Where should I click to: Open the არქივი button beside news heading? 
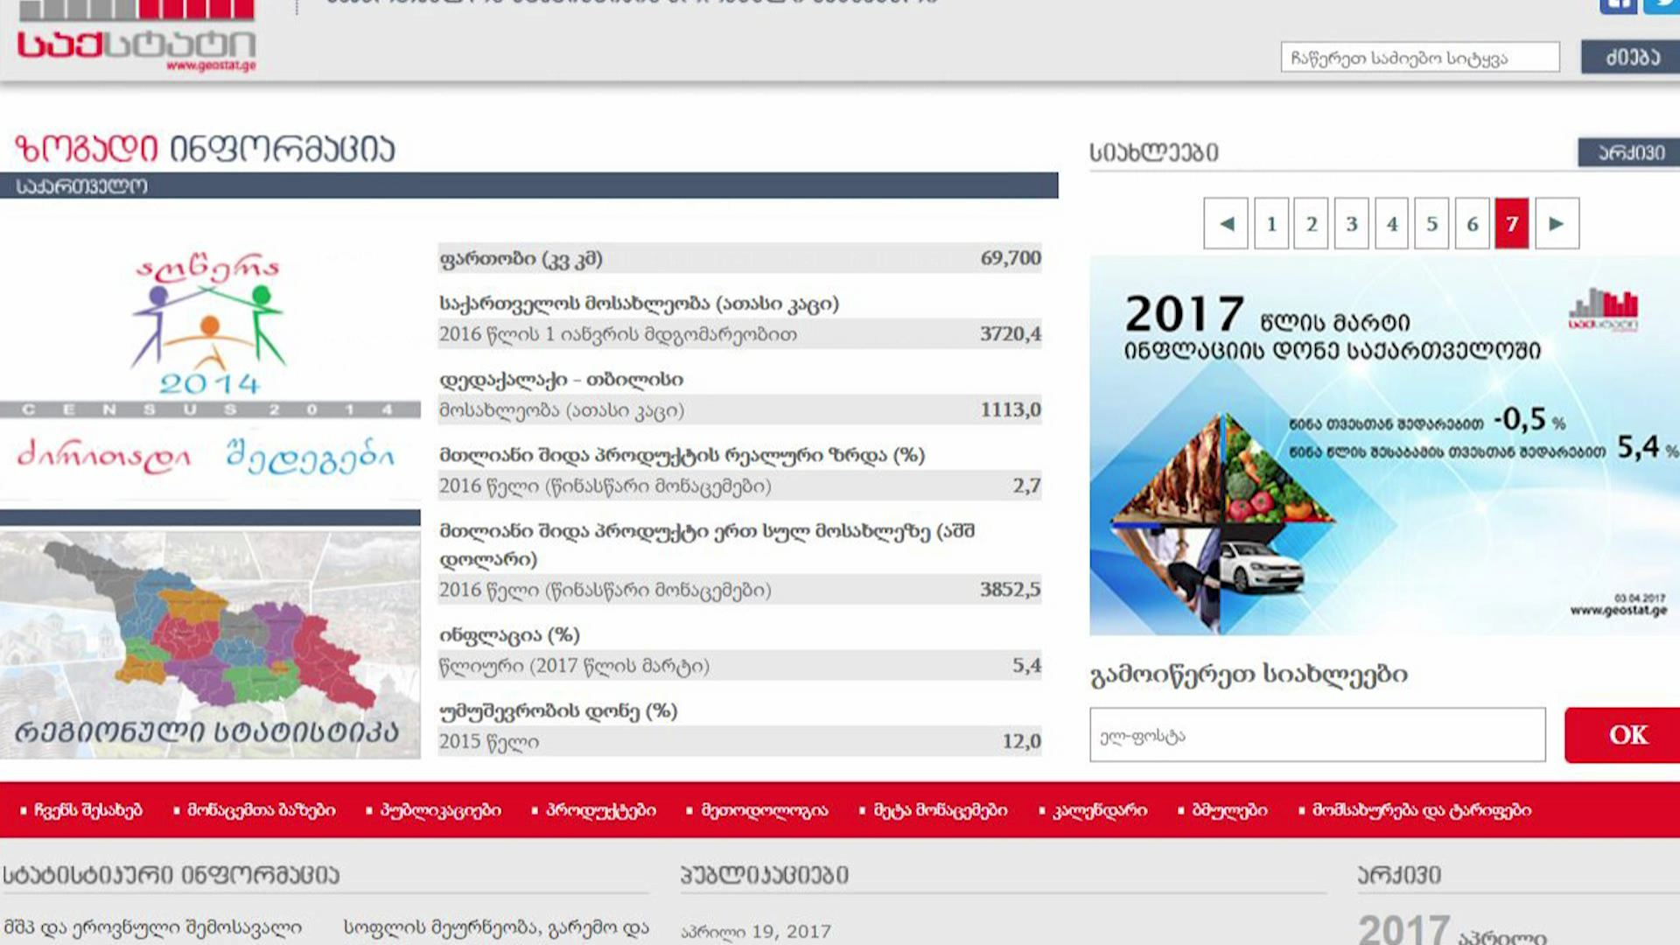point(1630,152)
